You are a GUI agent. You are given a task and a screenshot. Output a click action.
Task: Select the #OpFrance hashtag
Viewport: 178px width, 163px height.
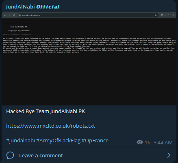[x=95, y=141]
